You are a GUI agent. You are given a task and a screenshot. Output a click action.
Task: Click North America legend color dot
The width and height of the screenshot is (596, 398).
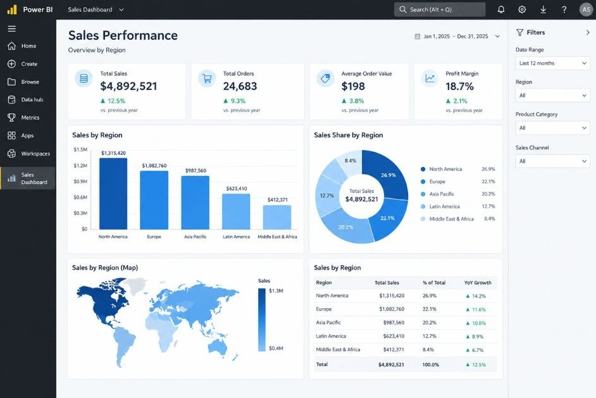pyautogui.click(x=423, y=169)
